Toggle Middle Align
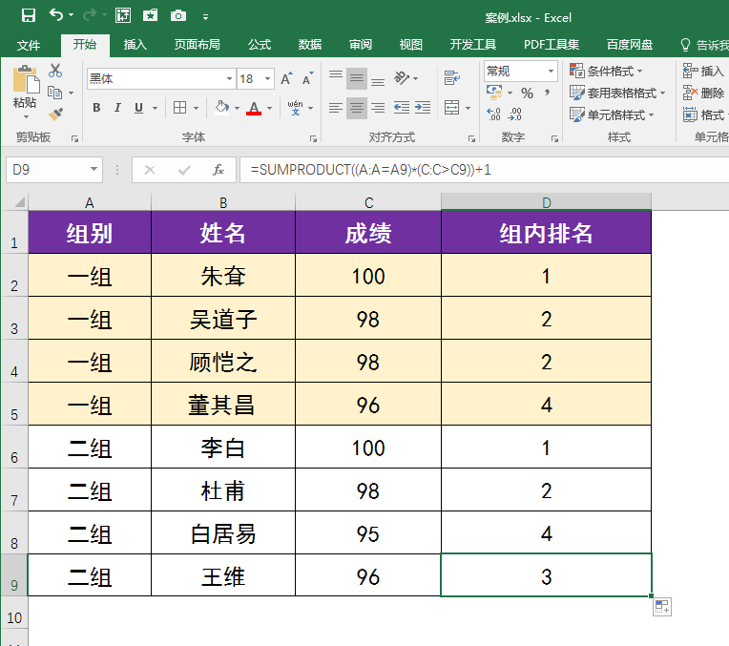The height and width of the screenshot is (646, 729). point(357,78)
